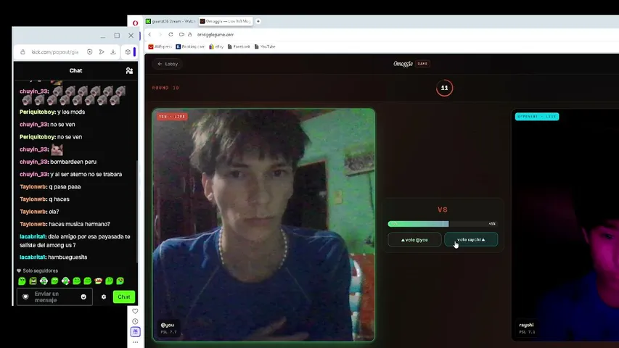Open the Booking.com bookmark

pyautogui.click(x=190, y=46)
